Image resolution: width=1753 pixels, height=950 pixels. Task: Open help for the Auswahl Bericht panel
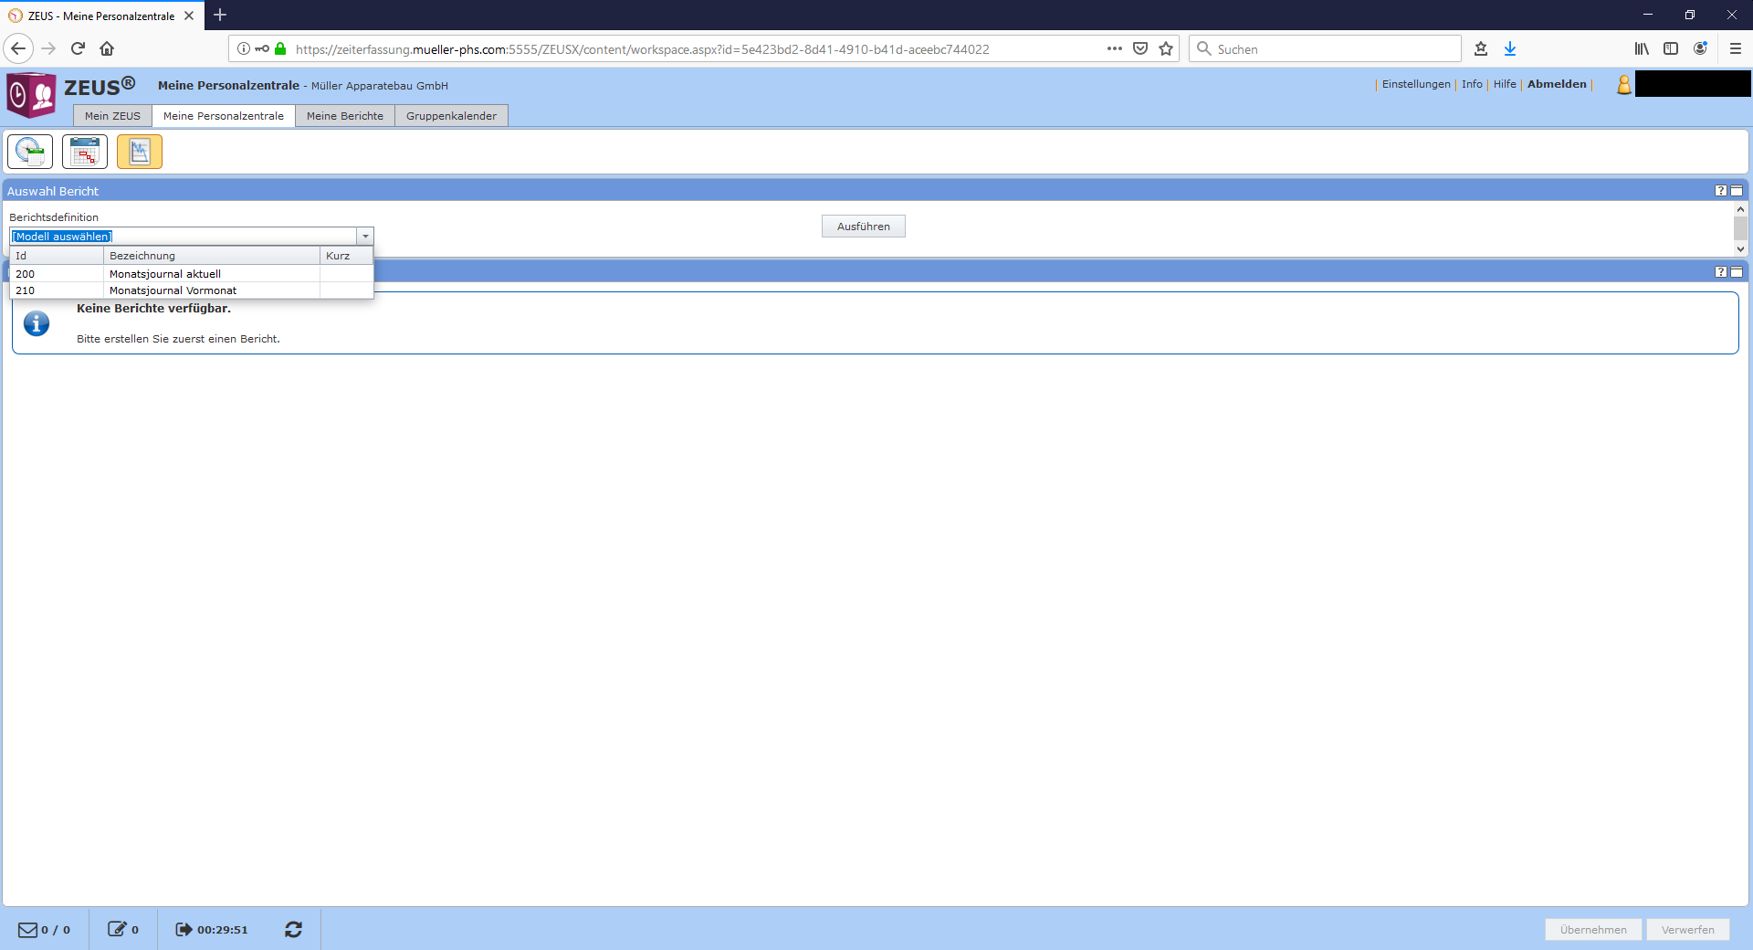(1720, 191)
